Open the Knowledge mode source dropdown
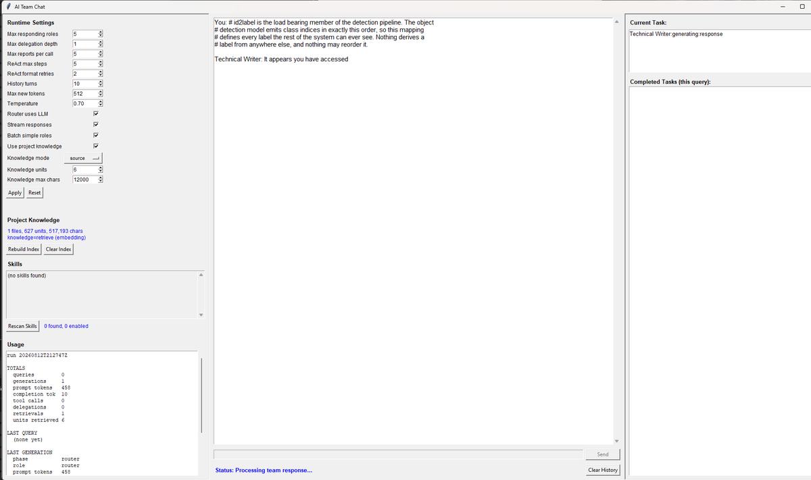811x480 pixels. click(x=83, y=158)
